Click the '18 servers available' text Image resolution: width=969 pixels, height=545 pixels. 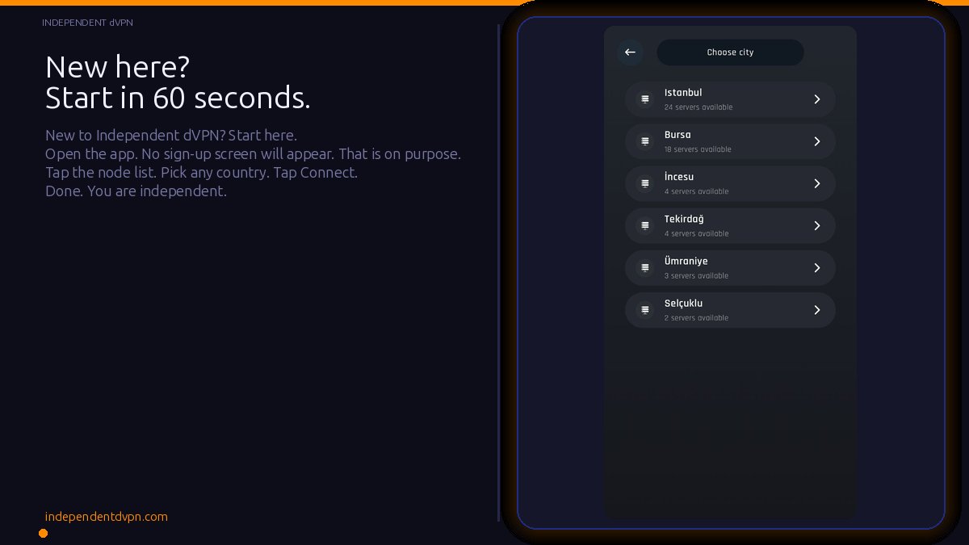point(698,149)
